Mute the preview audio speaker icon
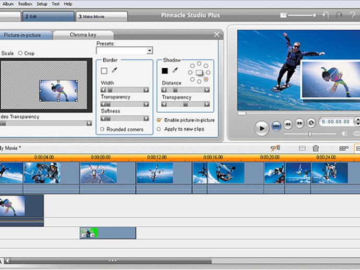 point(344,133)
